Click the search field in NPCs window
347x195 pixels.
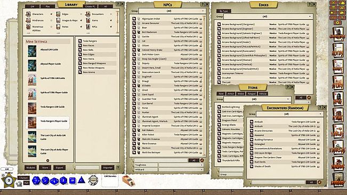click(x=161, y=160)
